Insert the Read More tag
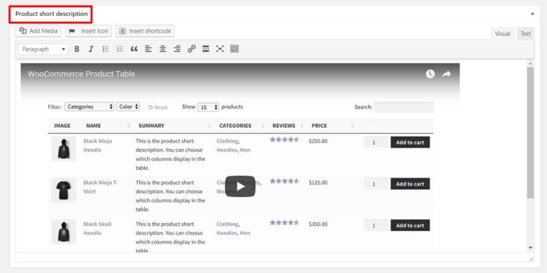The width and height of the screenshot is (547, 273). pyautogui.click(x=205, y=49)
